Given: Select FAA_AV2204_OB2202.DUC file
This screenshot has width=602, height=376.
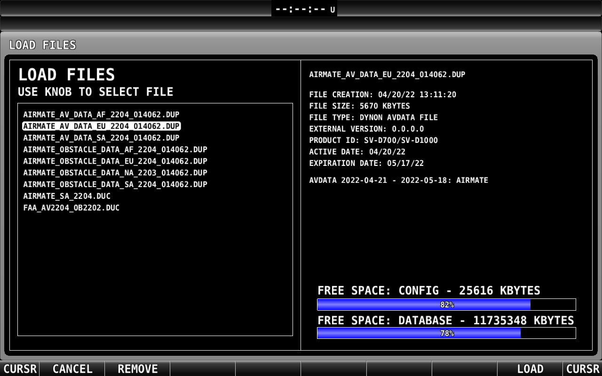Looking at the screenshot, I should pos(71,208).
